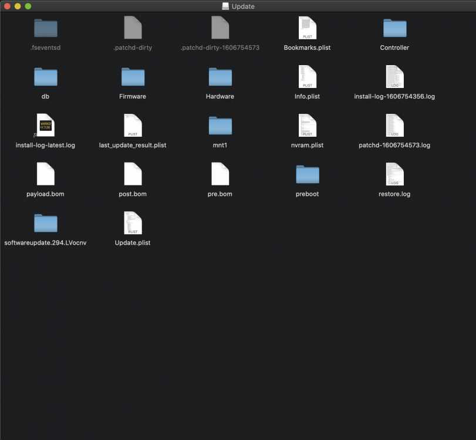Viewport: 476px width, 440px height.
Task: Click the 'mnt1' name label
Action: pos(220,145)
